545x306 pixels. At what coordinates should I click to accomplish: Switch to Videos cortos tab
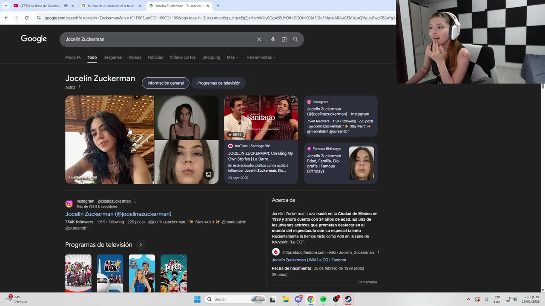pos(183,57)
